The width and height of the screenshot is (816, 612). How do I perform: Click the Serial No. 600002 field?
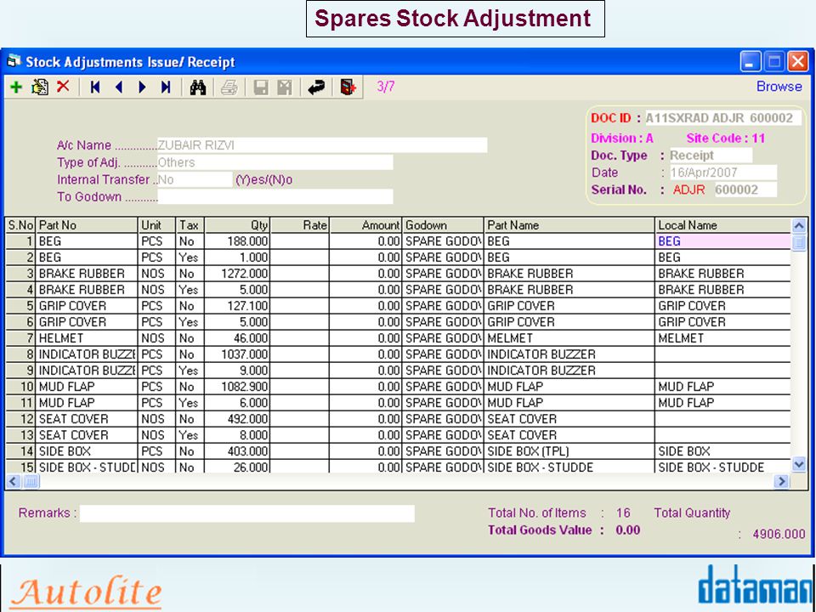click(745, 190)
